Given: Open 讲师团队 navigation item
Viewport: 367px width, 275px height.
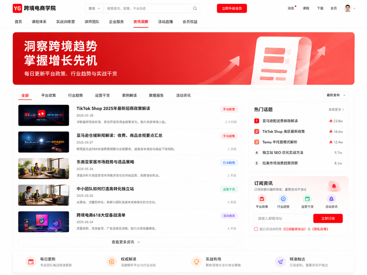Looking at the screenshot, I should [92, 22].
